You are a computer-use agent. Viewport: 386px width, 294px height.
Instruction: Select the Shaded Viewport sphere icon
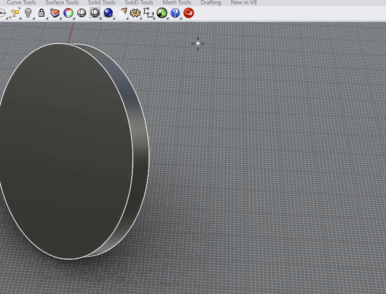tap(82, 13)
